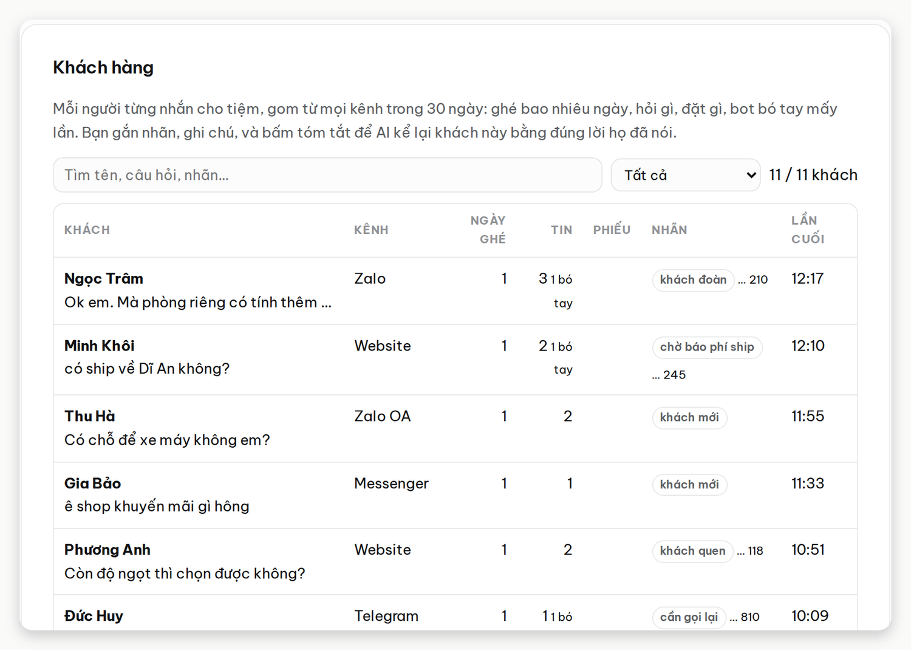The image size is (911, 650).
Task: Click Thu Hà's 'khách mới' tag
Action: click(689, 418)
